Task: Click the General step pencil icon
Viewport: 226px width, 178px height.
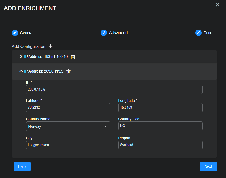Action: (15, 33)
